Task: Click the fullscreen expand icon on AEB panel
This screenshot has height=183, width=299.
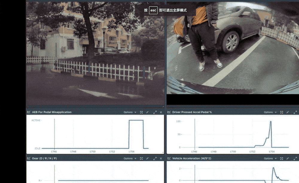Action: click(x=155, y=112)
